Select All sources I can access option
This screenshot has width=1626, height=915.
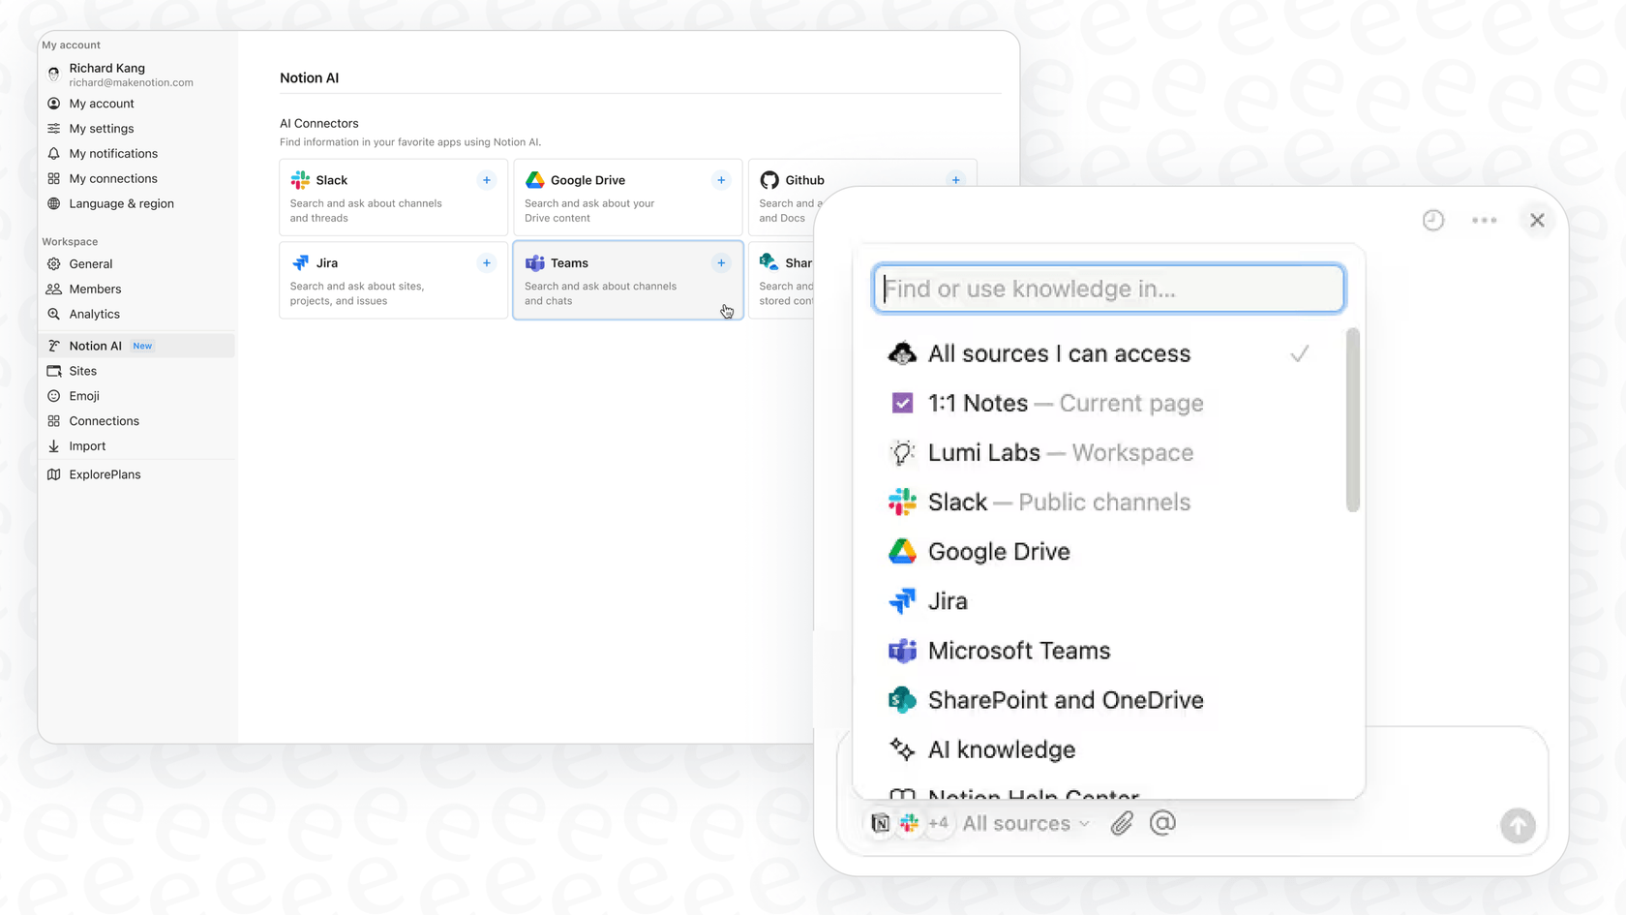click(x=1058, y=353)
